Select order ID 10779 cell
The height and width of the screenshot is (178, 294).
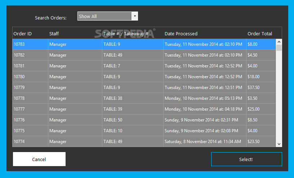[30, 88]
